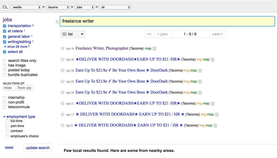Screen dimensions: 277x158
Task: Open the seattle region dropdown
Action: coord(26,7)
